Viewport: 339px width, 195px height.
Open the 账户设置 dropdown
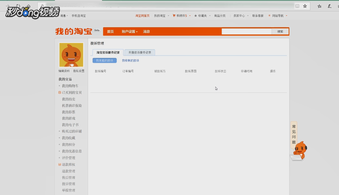(130, 31)
